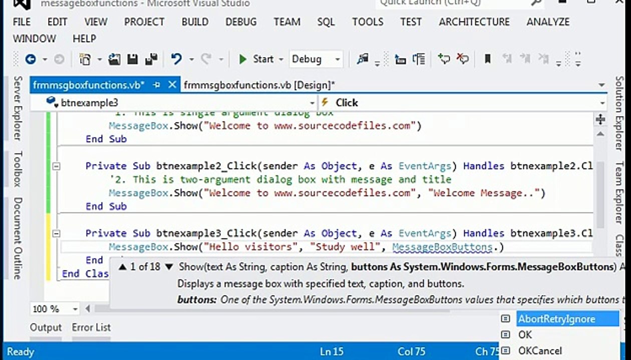
Task: Uncomment the selected lines icon
Action: pyautogui.click(x=463, y=59)
